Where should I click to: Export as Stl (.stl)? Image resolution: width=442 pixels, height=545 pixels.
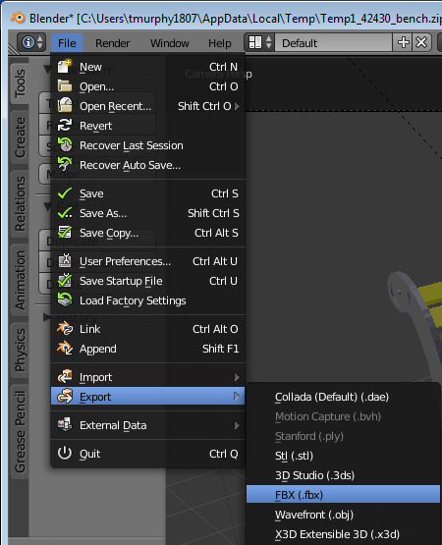click(x=343, y=456)
